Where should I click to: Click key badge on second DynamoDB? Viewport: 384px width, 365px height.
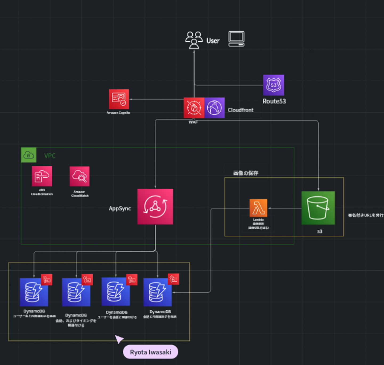pos(87,280)
